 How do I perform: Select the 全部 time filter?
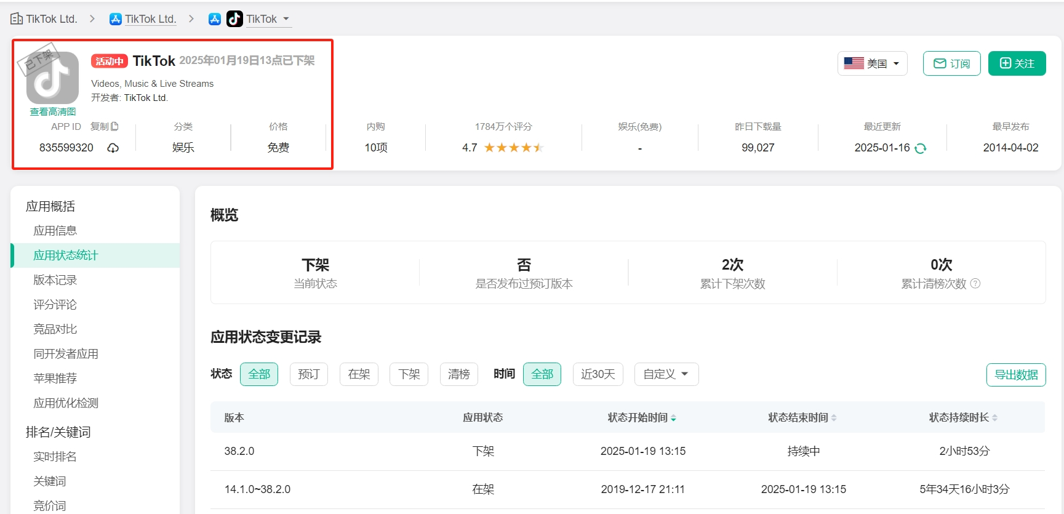[542, 374]
